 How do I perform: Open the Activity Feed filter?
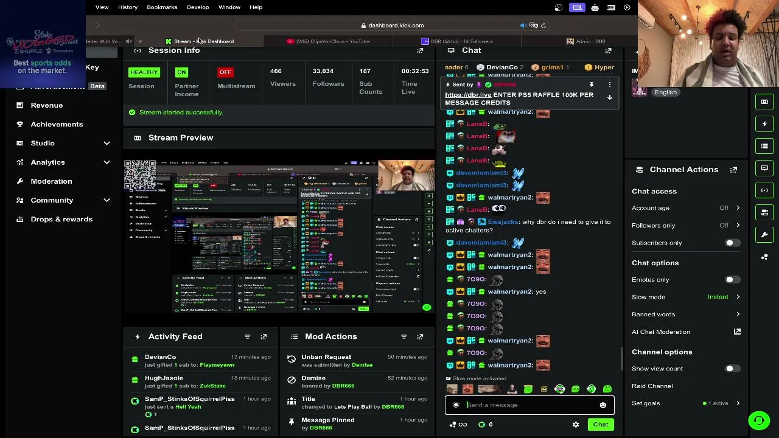pyautogui.click(x=247, y=336)
